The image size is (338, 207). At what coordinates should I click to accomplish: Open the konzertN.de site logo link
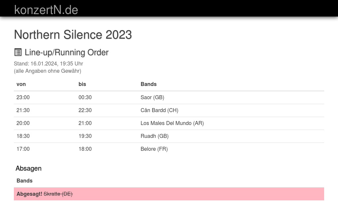coord(46,10)
